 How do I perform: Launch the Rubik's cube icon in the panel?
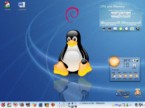click(x=34, y=105)
